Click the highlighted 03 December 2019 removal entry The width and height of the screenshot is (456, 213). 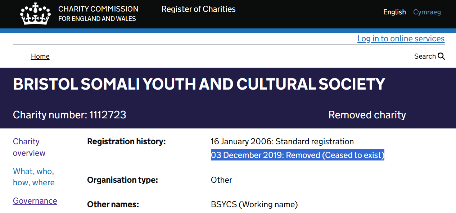pos(297,155)
